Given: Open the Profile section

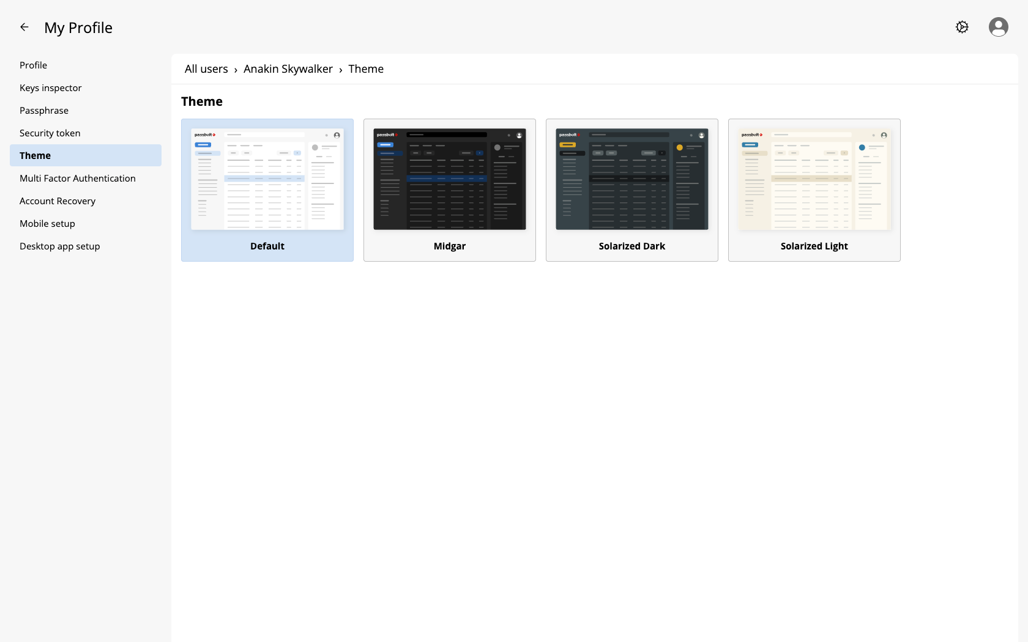Looking at the screenshot, I should (86, 65).
